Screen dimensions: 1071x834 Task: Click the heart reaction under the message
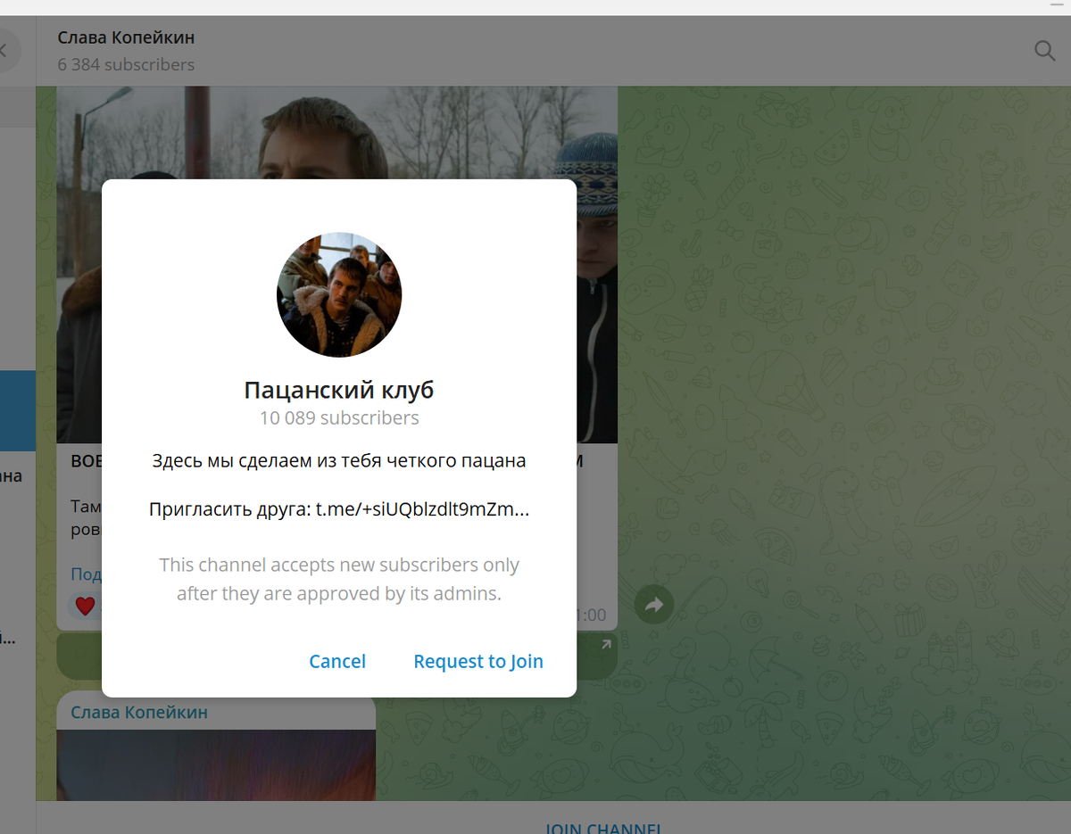pos(84,606)
